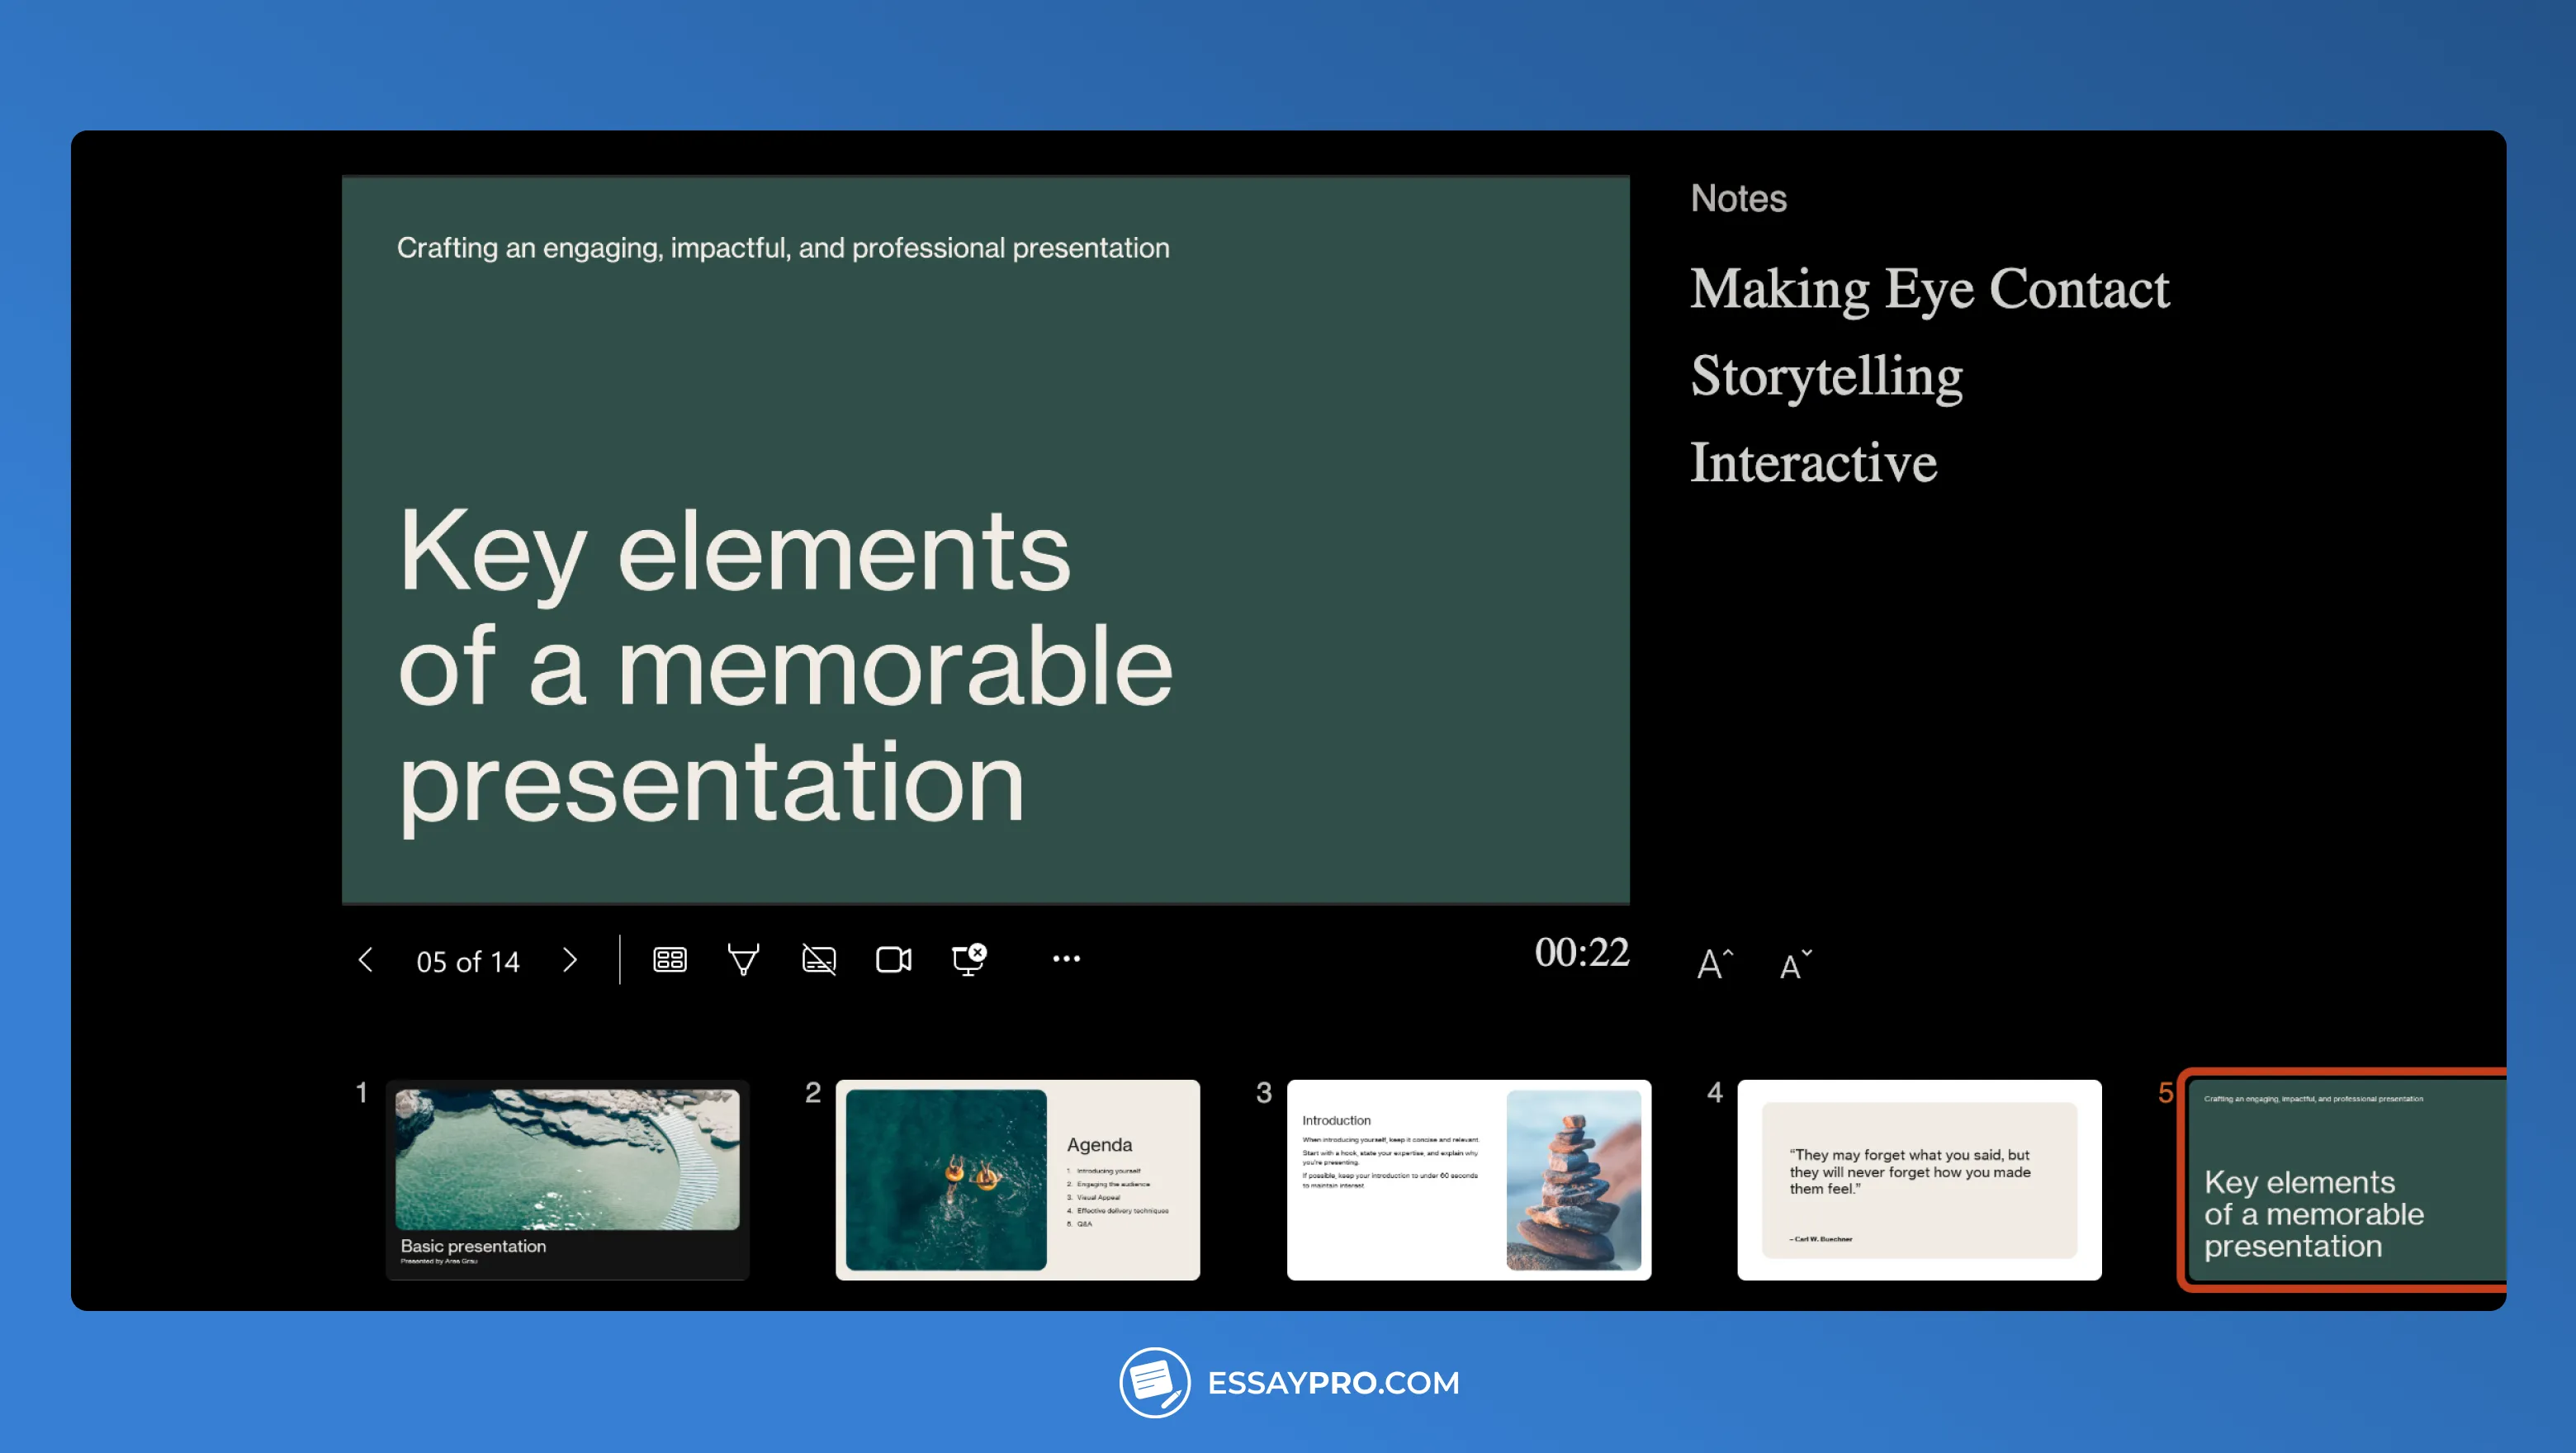Increase notes font size
Image resolution: width=2576 pixels, height=1453 pixels.
pos(1714,964)
